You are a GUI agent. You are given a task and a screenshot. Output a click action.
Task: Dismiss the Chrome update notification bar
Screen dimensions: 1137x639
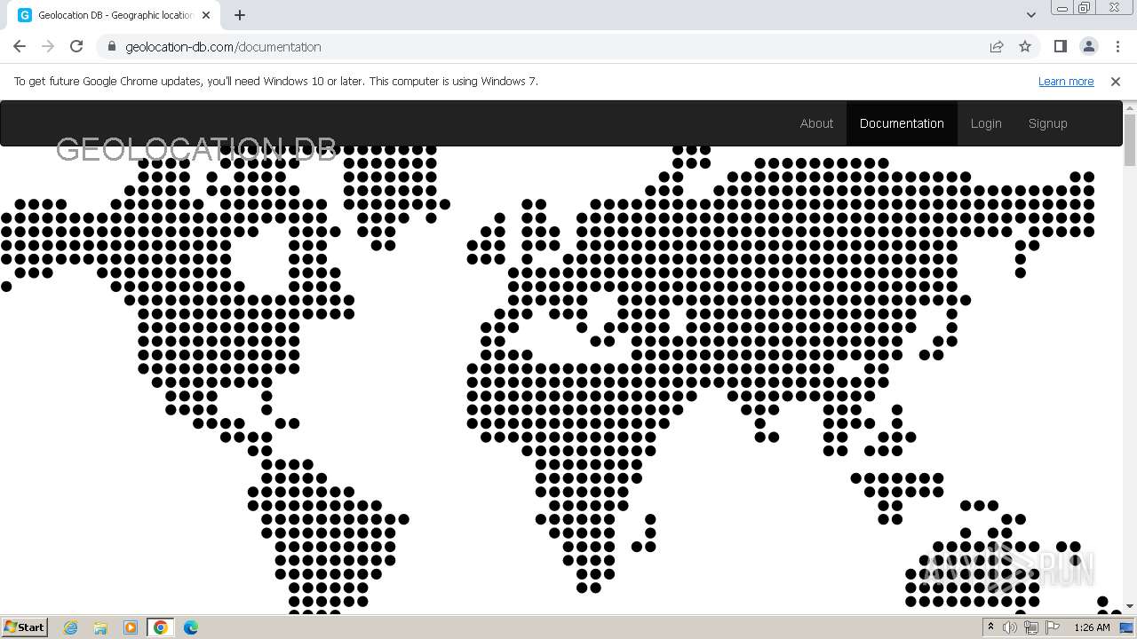[1116, 81]
